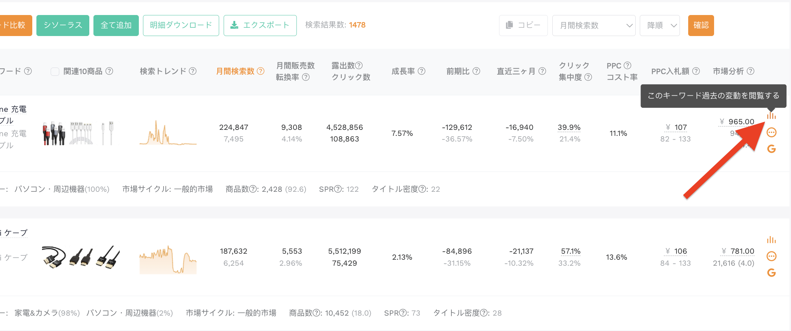Click the orange 確認 button
Image resolution: width=791 pixels, height=331 pixels.
(x=701, y=26)
